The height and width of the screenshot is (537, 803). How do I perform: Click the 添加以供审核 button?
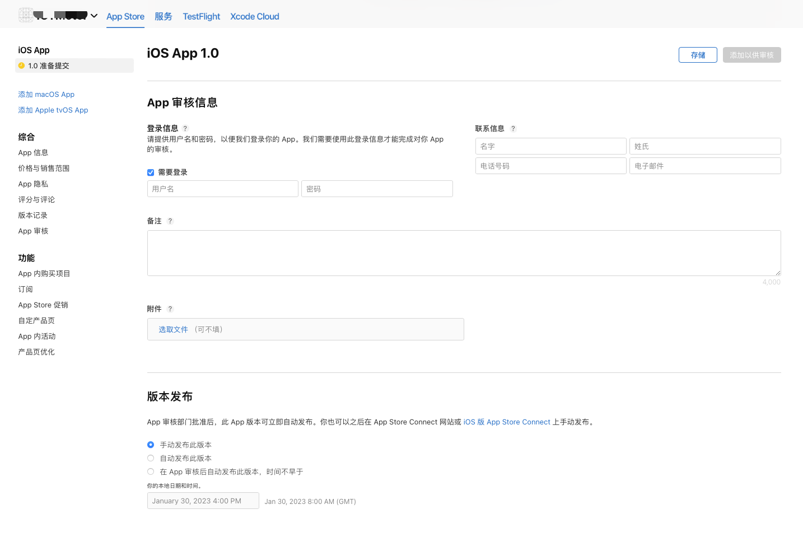(x=751, y=55)
